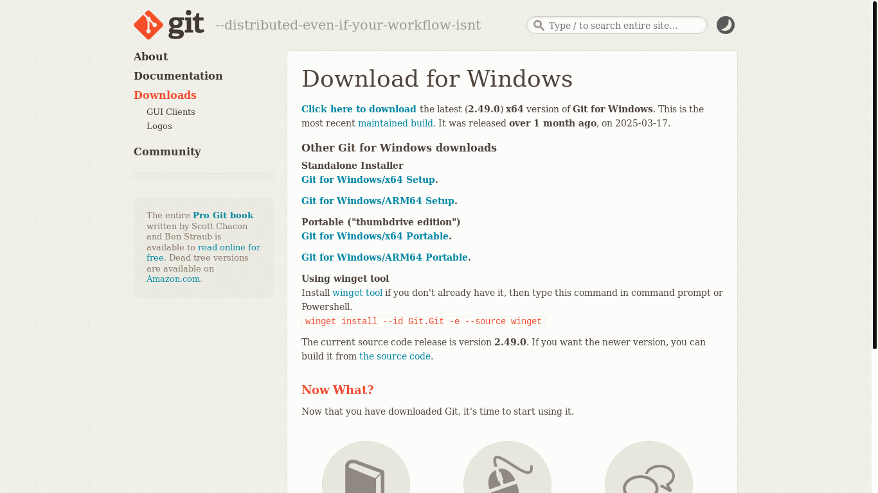This screenshot has width=878, height=493.
Task: Download Git for Windows/ARM64 Portable
Action: pyautogui.click(x=384, y=257)
